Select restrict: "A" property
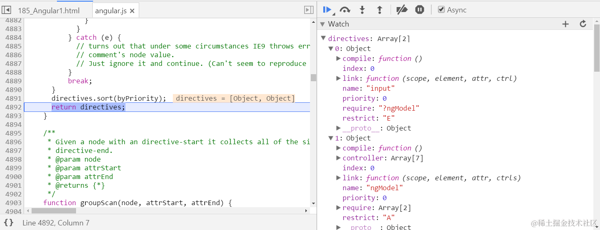The width and height of the screenshot is (600, 230). point(369,218)
